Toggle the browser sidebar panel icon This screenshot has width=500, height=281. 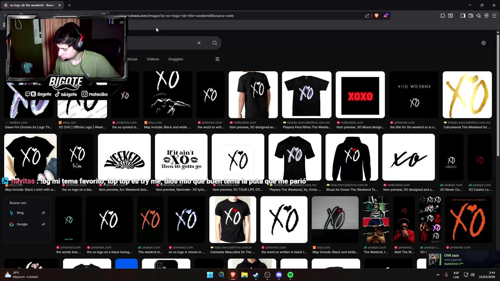tap(463, 16)
